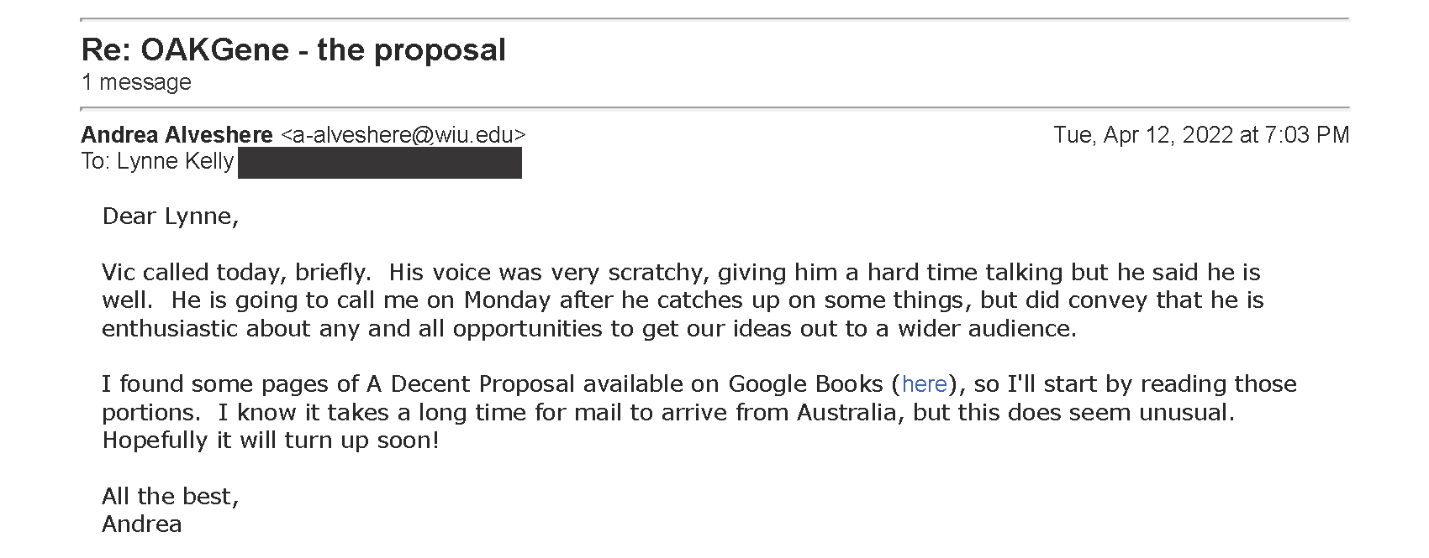Click the line mentioning mail from Australia
The image size is (1429, 558).
pos(668,413)
